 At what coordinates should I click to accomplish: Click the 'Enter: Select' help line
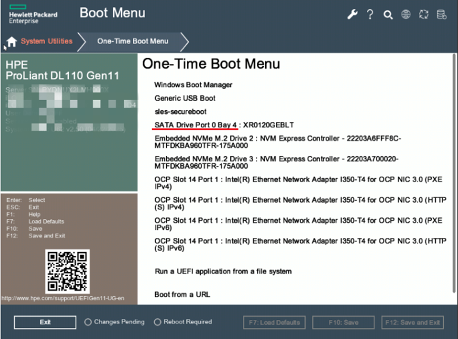[26, 200]
